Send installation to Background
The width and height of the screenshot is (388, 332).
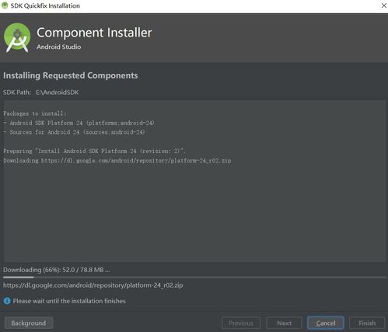[29, 323]
